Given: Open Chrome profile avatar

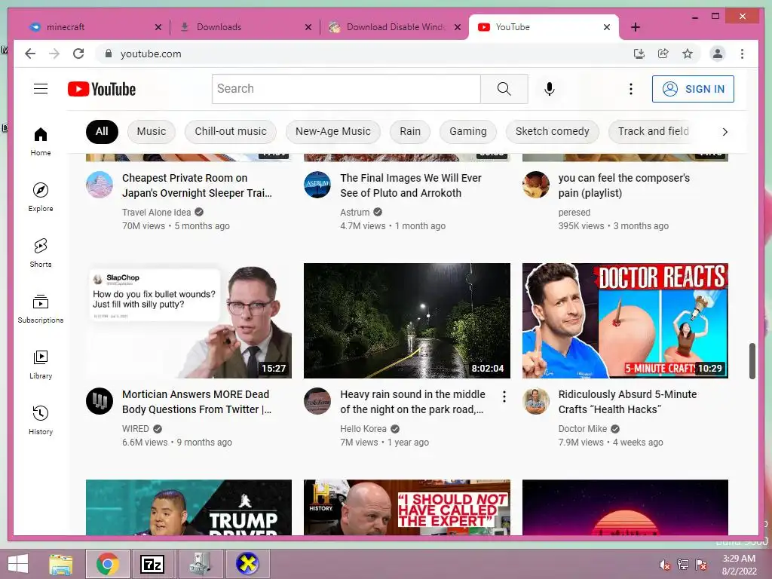Looking at the screenshot, I should (x=718, y=54).
